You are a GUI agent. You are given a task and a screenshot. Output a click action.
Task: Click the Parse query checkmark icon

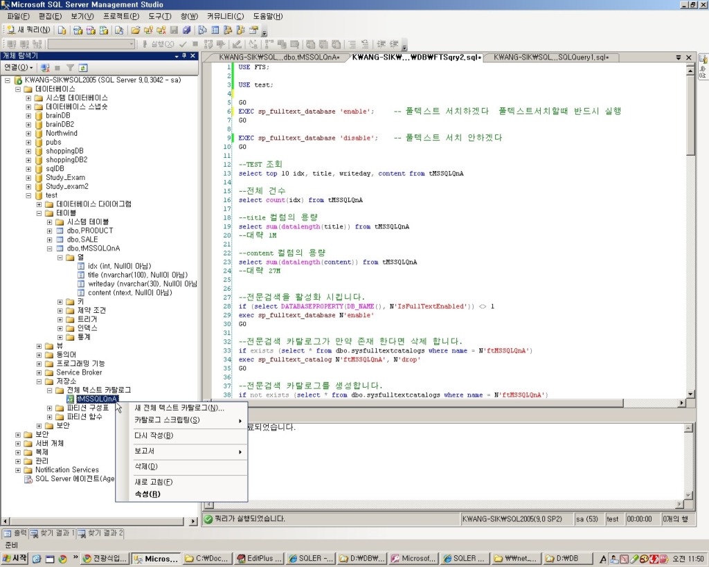click(183, 44)
